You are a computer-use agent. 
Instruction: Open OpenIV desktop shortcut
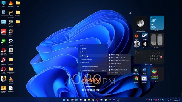(x=11, y=51)
